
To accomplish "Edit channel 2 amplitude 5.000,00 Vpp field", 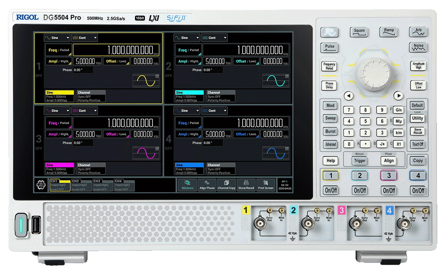I will tap(218, 62).
